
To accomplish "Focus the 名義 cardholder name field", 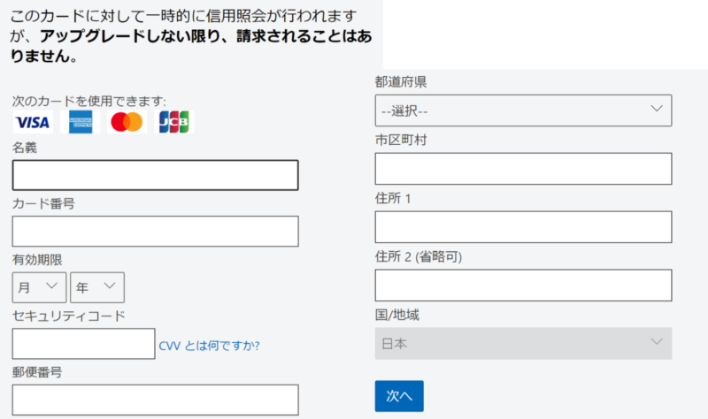I will (155, 175).
